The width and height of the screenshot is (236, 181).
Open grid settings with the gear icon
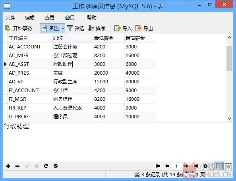pyautogui.click(x=205, y=166)
